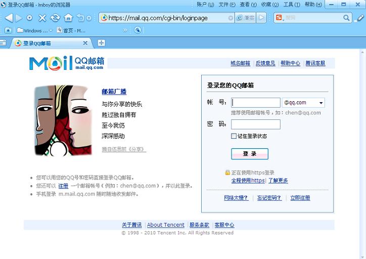
Task: Open the 立即注册 link
Action: point(300,198)
